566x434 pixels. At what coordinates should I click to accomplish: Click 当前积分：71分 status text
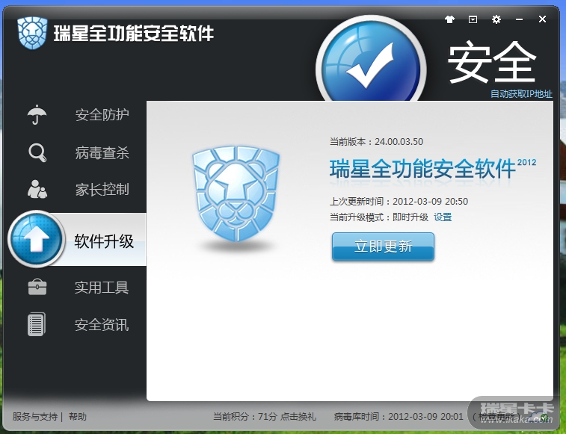245,417
